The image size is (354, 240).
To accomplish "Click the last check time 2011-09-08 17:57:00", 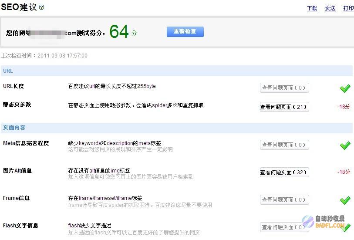I will [62, 56].
